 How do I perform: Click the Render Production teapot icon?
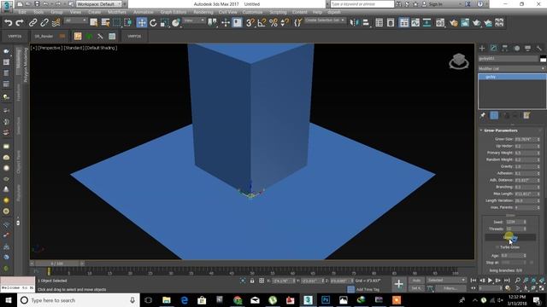click(x=477, y=23)
